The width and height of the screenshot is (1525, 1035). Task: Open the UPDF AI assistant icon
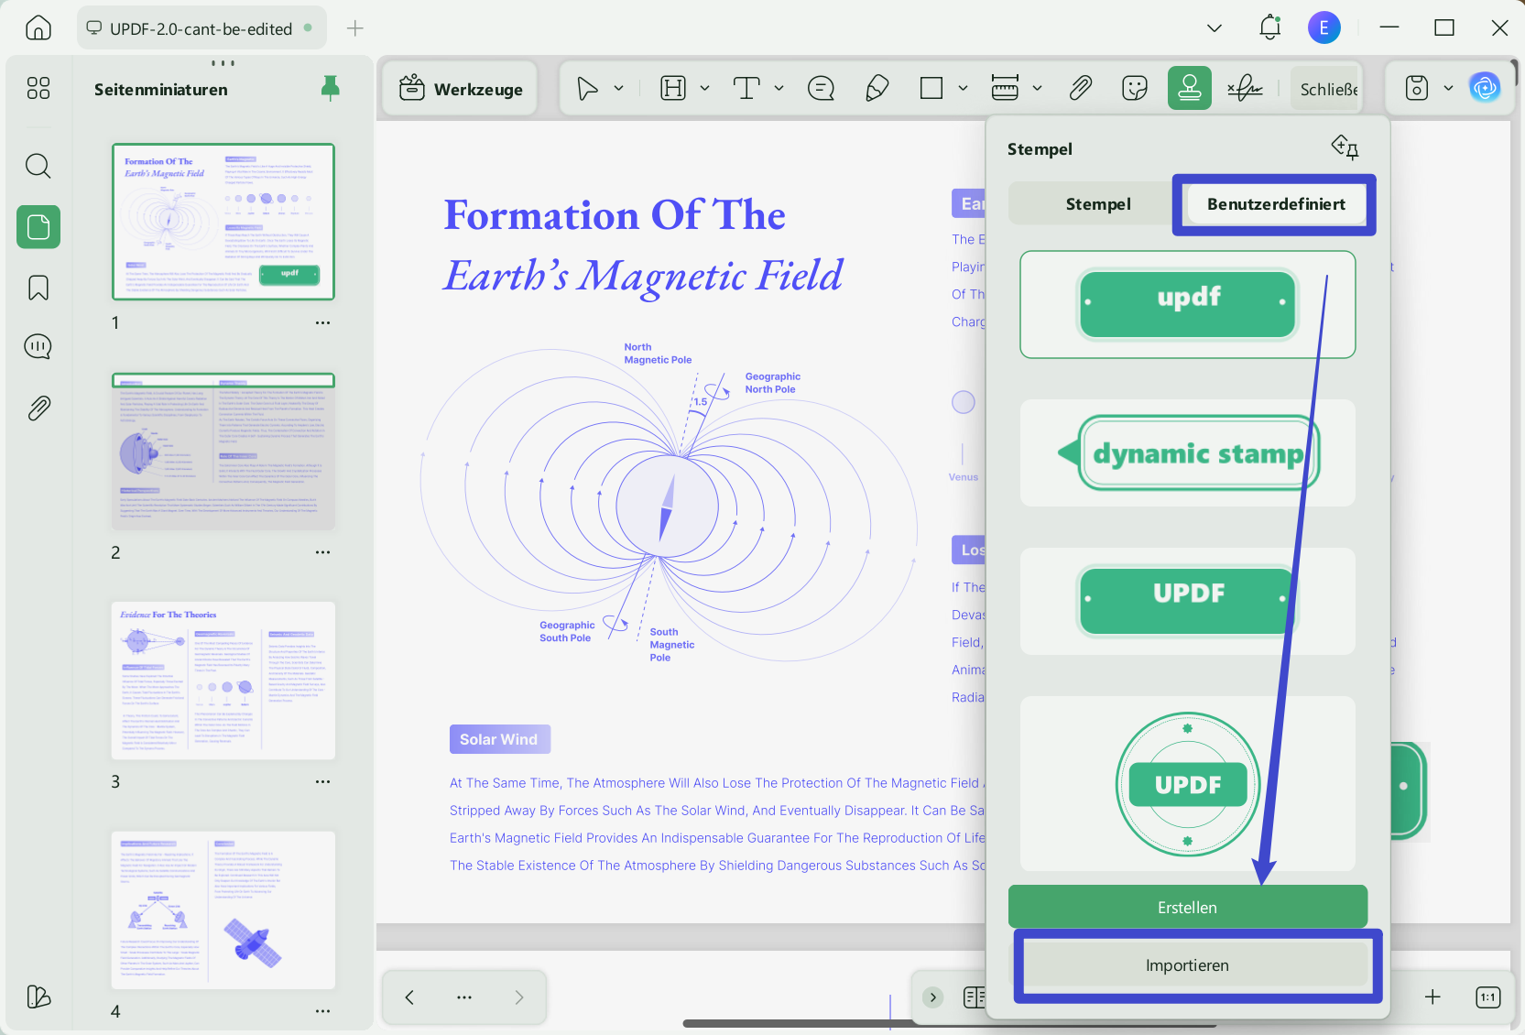click(1485, 88)
